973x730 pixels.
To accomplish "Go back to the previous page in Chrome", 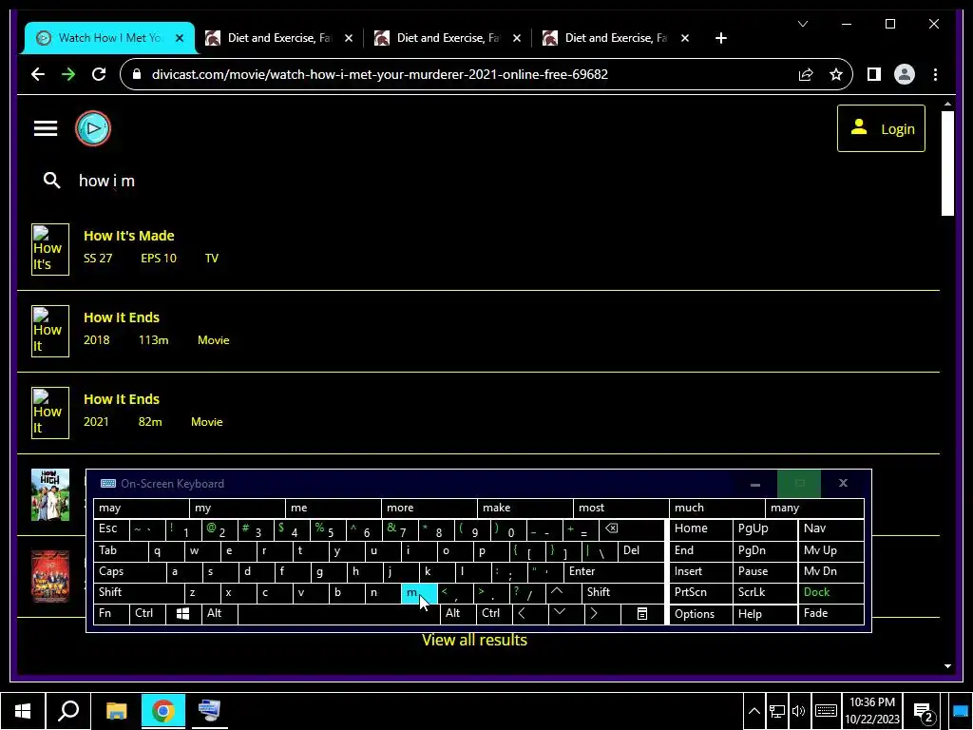I will [38, 74].
